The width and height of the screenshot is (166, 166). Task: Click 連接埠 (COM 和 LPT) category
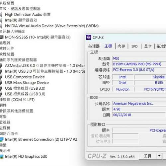(17, 100)
